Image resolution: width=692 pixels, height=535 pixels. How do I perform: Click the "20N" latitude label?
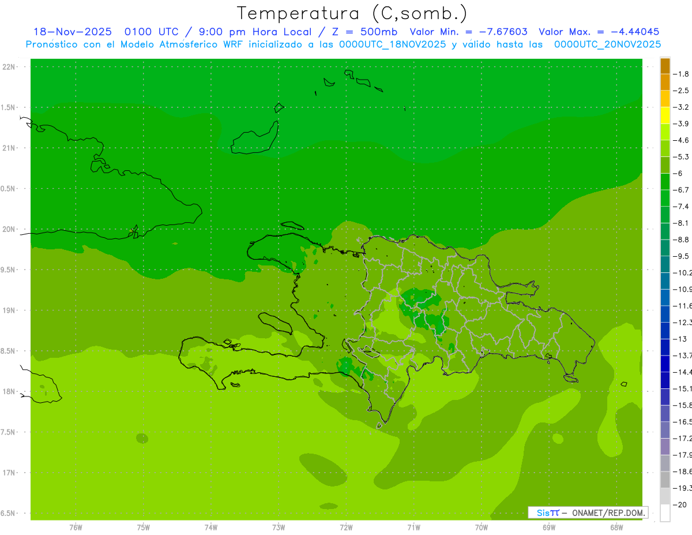(9, 230)
